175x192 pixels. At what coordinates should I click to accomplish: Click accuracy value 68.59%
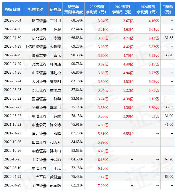77,21
